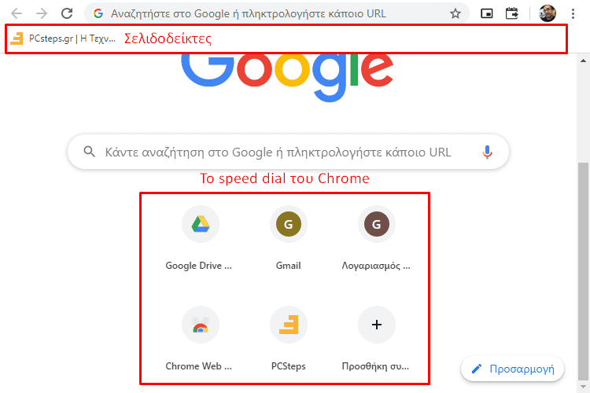Start voice search with the microphone icon
Screen dimensions: 590x393
pyautogui.click(x=487, y=152)
